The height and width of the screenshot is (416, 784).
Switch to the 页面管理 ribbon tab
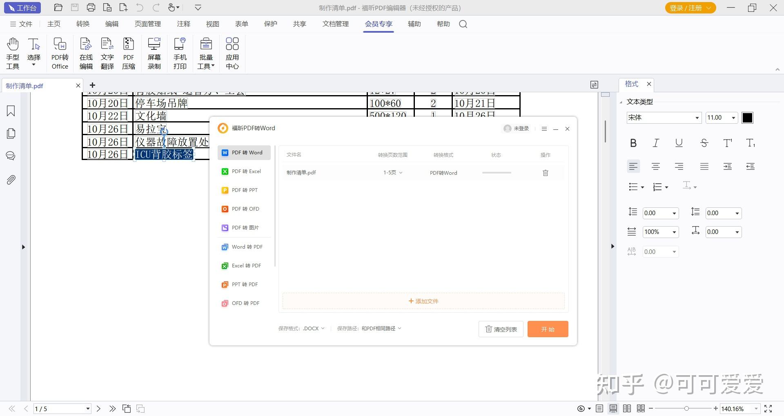tap(148, 24)
